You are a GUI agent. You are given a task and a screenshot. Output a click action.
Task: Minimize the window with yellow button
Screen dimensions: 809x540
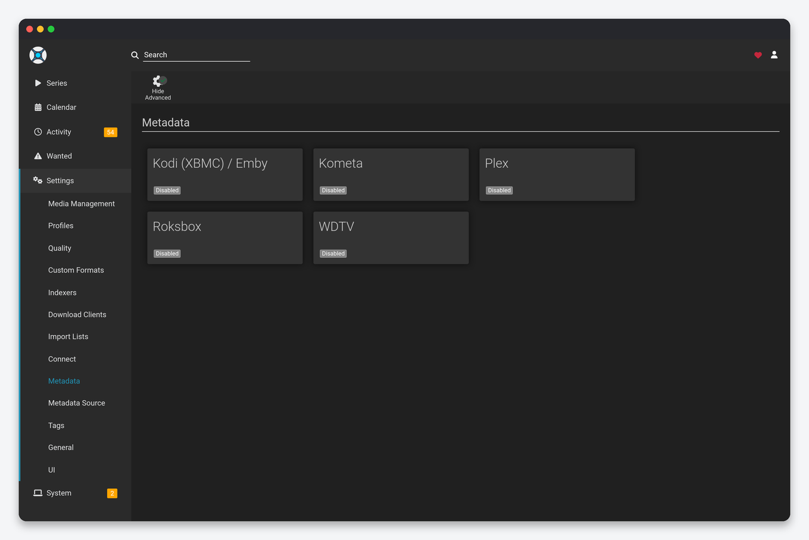tap(40, 29)
